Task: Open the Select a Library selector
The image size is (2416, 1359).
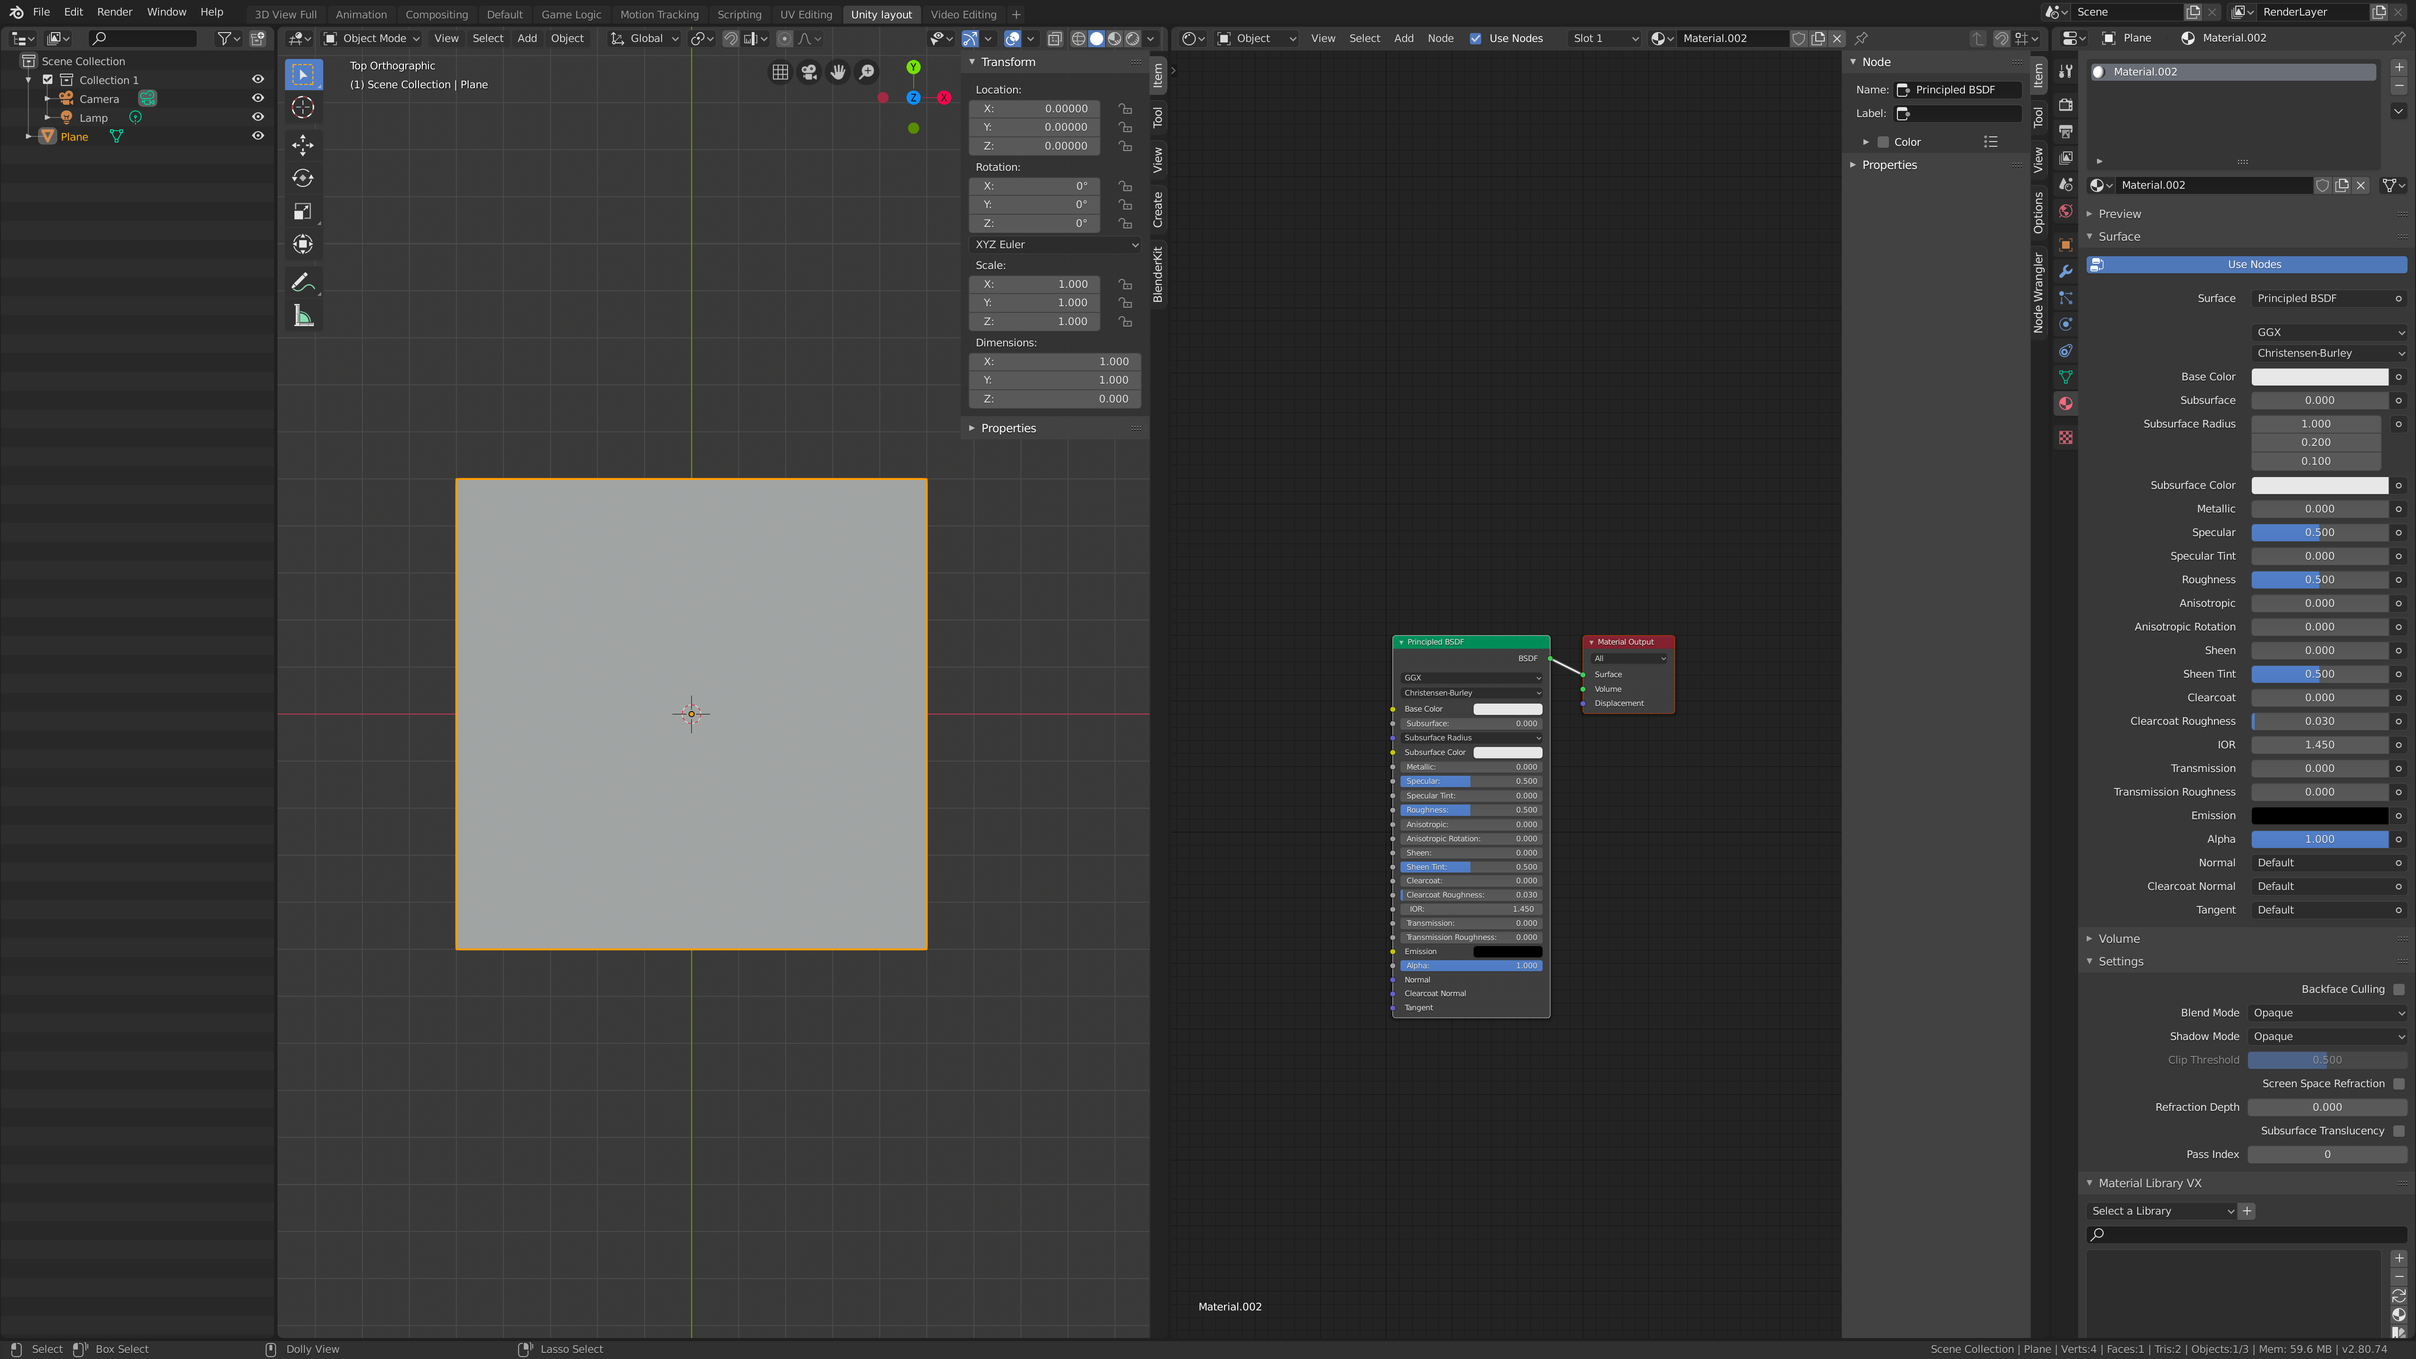Action: 2160,1211
